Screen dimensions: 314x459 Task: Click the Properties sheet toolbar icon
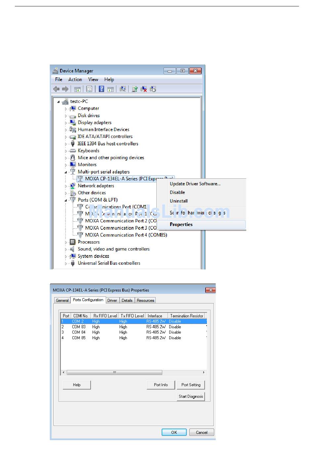89,89
